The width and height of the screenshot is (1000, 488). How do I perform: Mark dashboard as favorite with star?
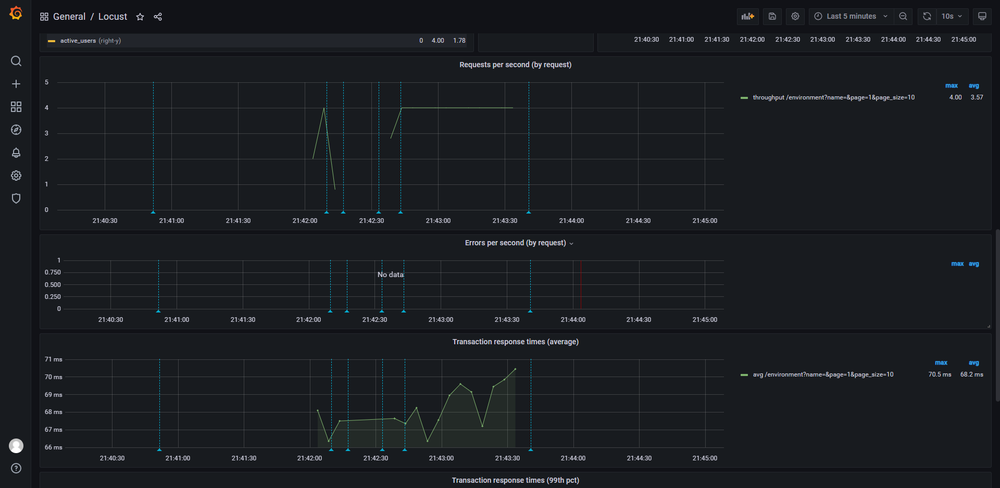(140, 17)
